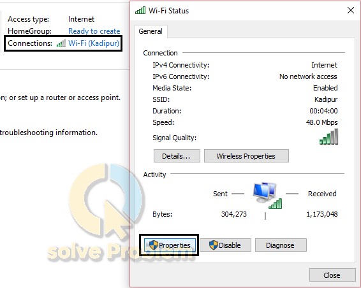The width and height of the screenshot is (361, 288).
Task: Click the sent bytes value 304,273
Action: pos(234,214)
